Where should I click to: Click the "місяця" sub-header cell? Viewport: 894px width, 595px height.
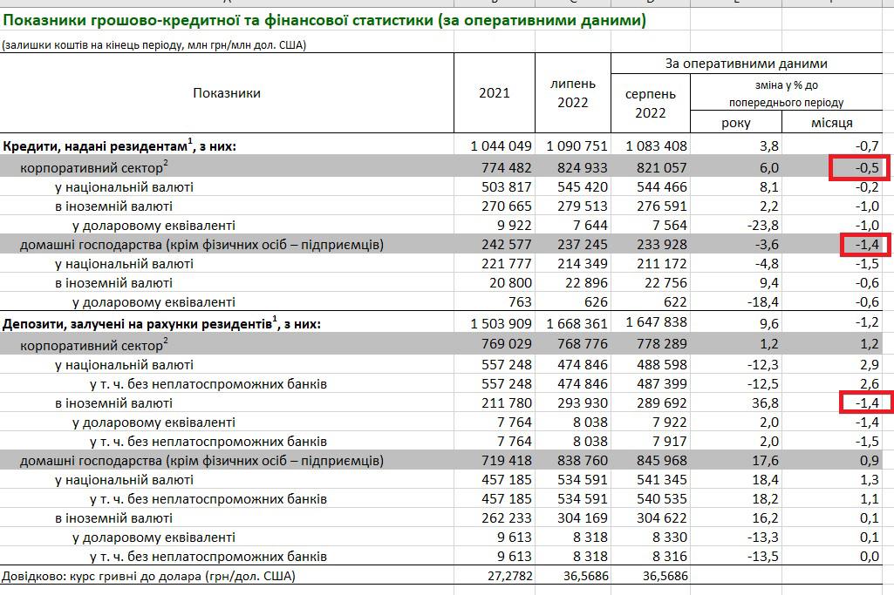tap(831, 123)
